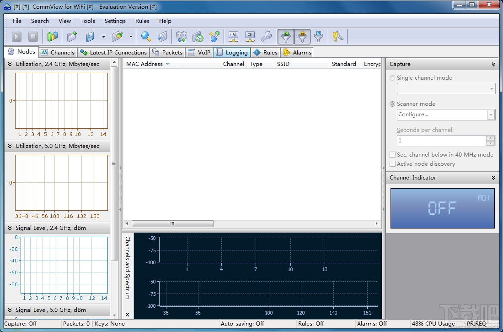The height and width of the screenshot is (332, 503).
Task: Open settings with the wrench icon
Action: pos(266,37)
